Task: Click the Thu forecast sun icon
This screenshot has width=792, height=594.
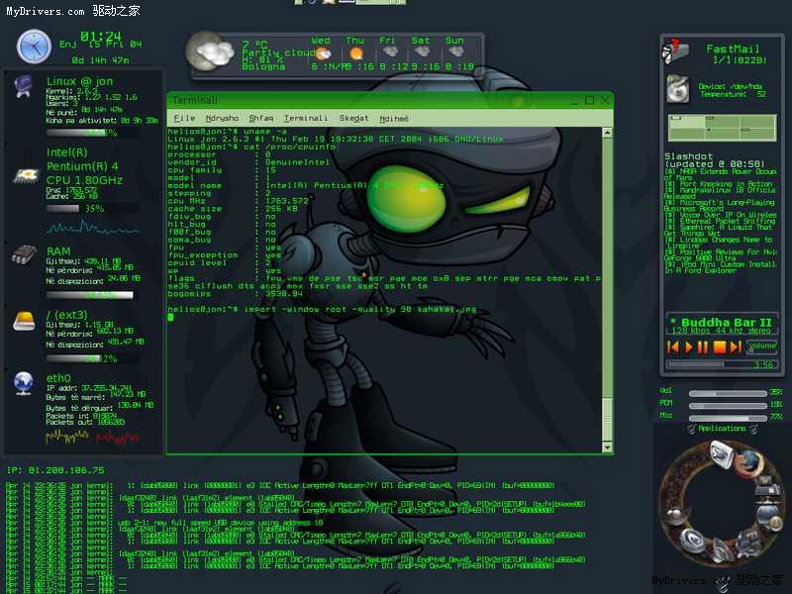Action: click(x=356, y=53)
